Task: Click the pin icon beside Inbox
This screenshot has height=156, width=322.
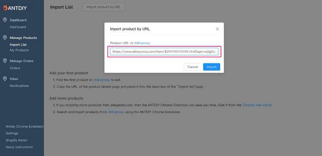Action: pyautogui.click(x=5, y=79)
